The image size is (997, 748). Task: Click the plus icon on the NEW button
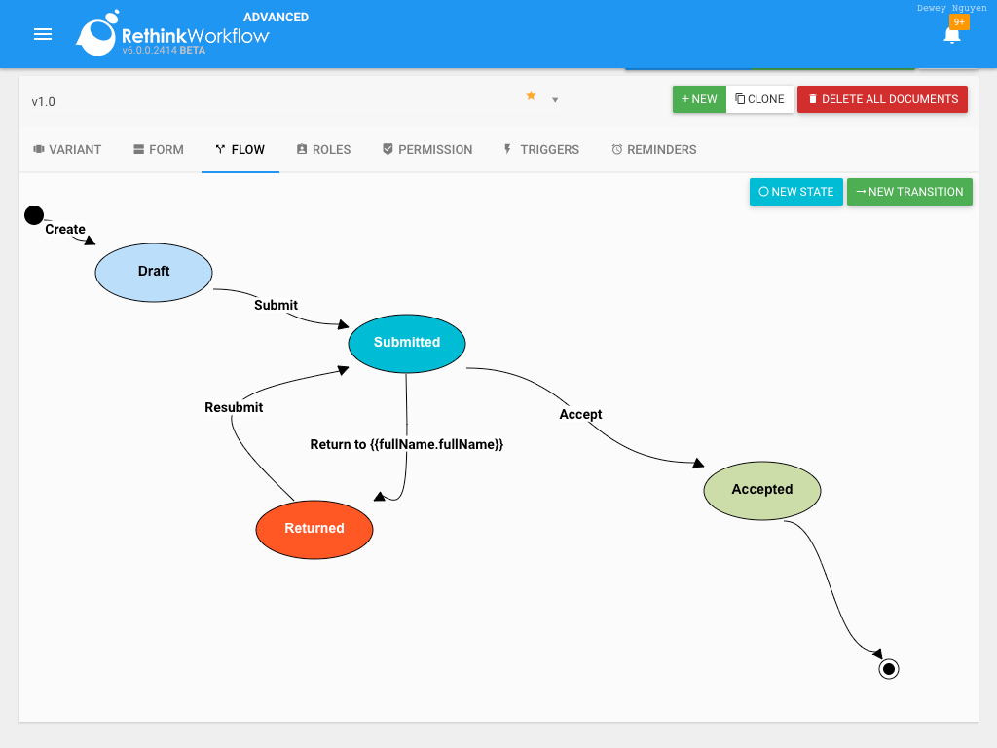(x=685, y=99)
